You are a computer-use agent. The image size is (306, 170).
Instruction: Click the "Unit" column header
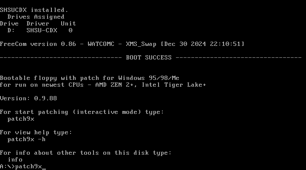(68, 23)
